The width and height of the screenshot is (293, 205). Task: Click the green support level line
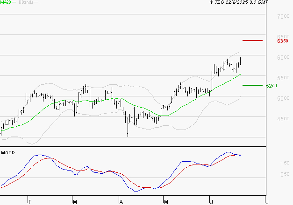pos(252,85)
